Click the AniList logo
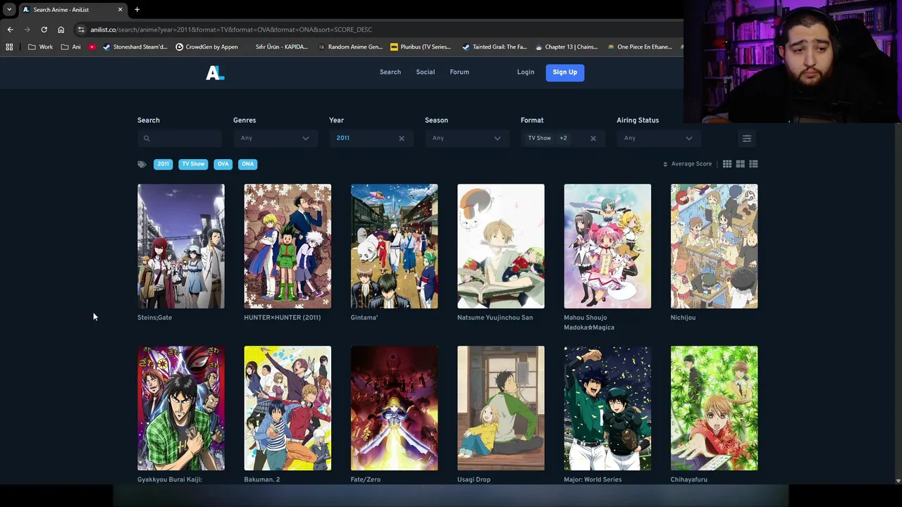Screen dimensions: 902x507 [x=215, y=73]
